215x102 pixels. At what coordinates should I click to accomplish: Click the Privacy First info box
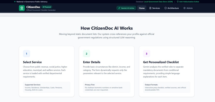[107, 87]
